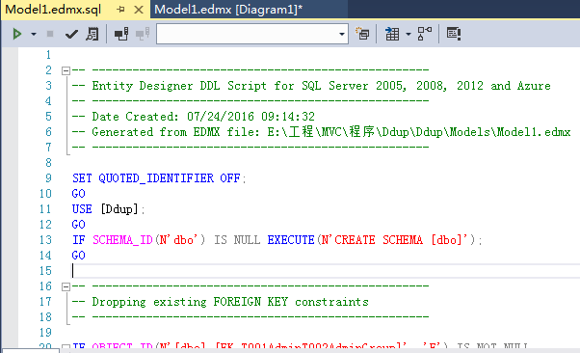Collapse the IF OBJECT_ID block at line 20
Viewport: 580px width, 353px height.
click(x=66, y=347)
